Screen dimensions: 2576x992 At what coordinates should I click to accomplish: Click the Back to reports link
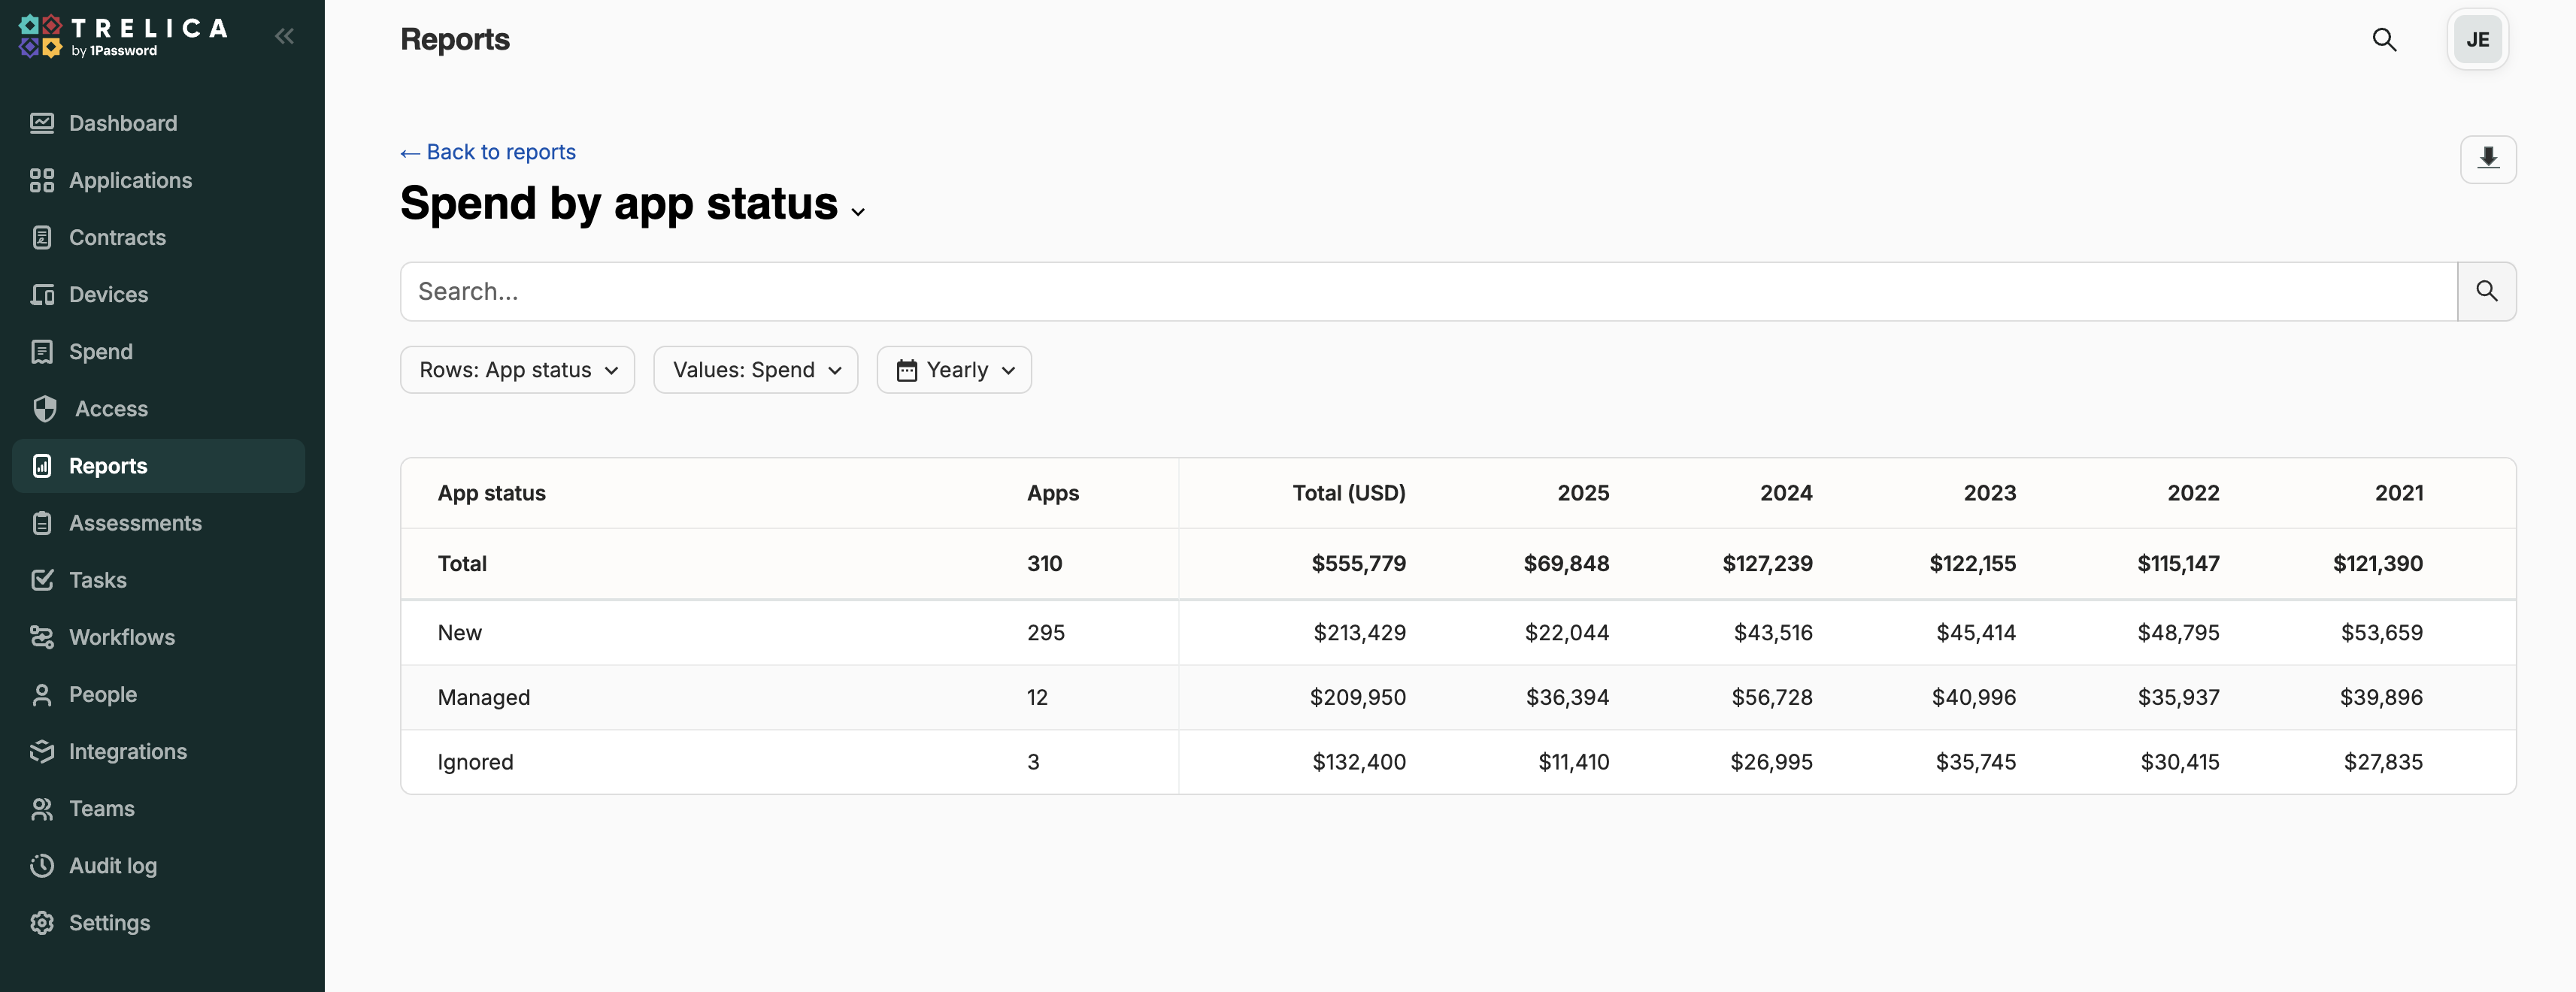click(488, 152)
